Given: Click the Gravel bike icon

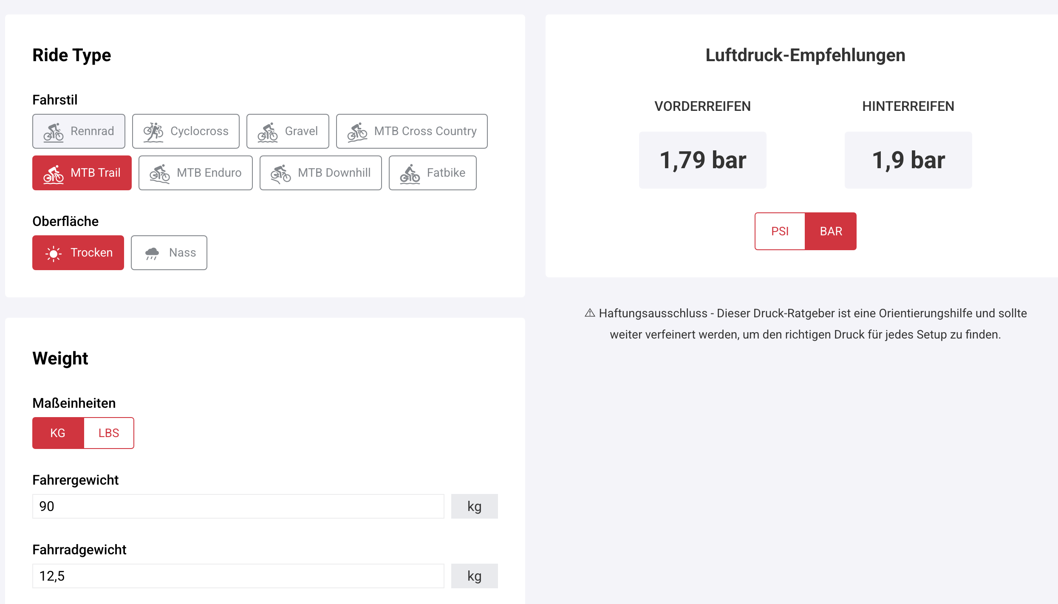Looking at the screenshot, I should tap(268, 132).
